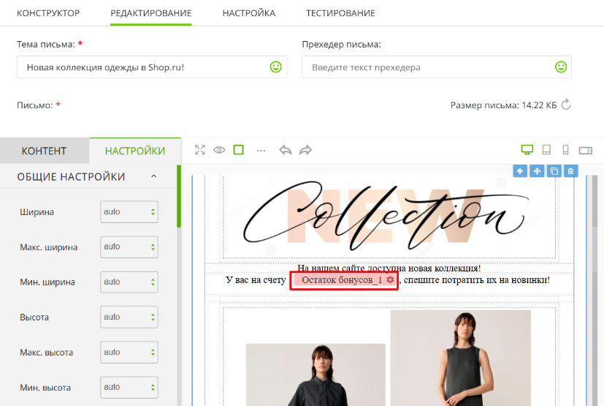604x406 pixels.
Task: Collapse the Общие настройки section
Action: coord(153,177)
